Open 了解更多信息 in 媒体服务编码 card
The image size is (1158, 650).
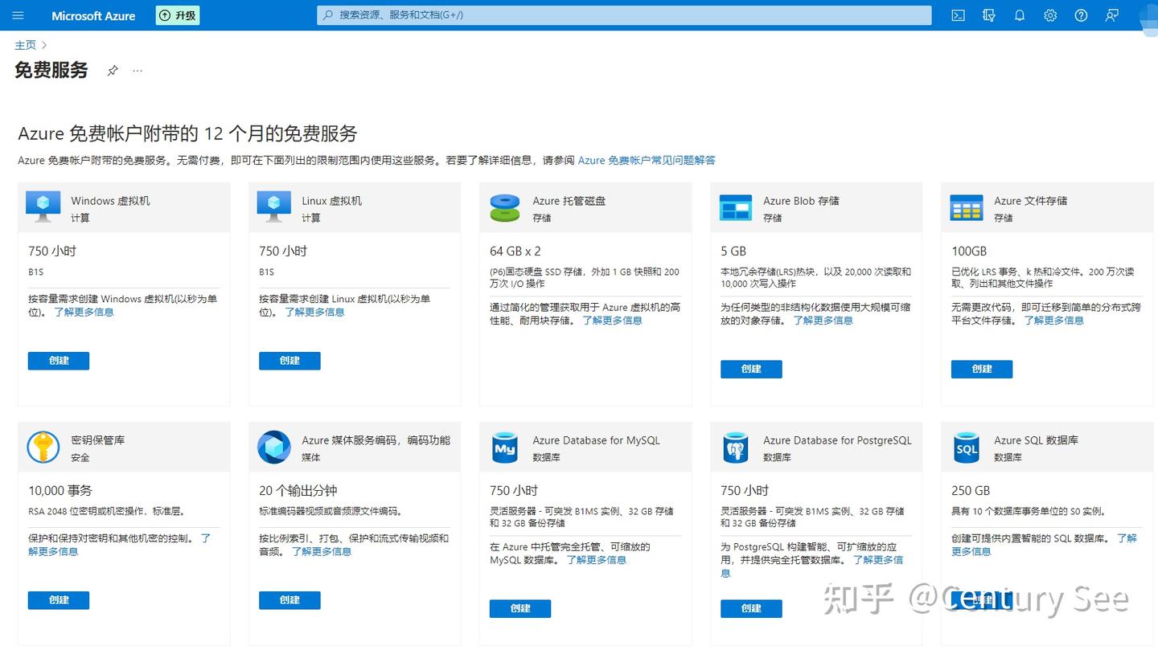(322, 551)
